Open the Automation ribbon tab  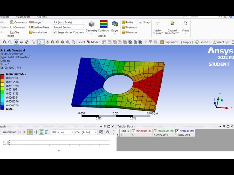coord(22,17)
